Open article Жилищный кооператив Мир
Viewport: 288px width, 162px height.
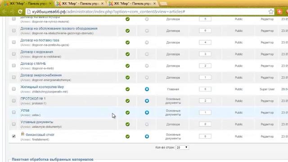(x=42, y=87)
